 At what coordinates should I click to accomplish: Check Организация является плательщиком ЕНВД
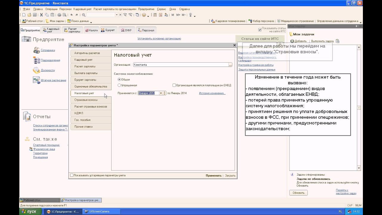174,85
